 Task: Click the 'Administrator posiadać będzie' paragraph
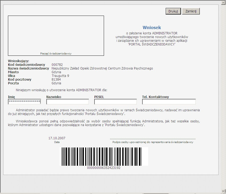pos(104,112)
